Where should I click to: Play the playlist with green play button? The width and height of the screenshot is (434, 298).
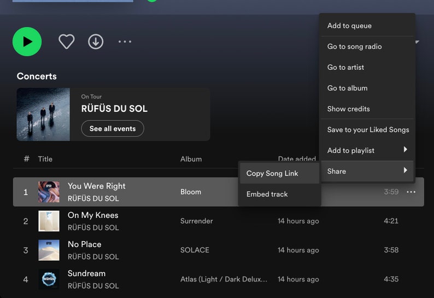27,41
